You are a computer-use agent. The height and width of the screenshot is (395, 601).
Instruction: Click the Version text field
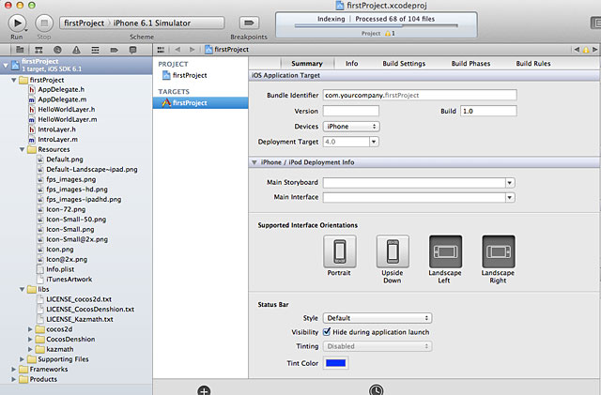pos(350,111)
